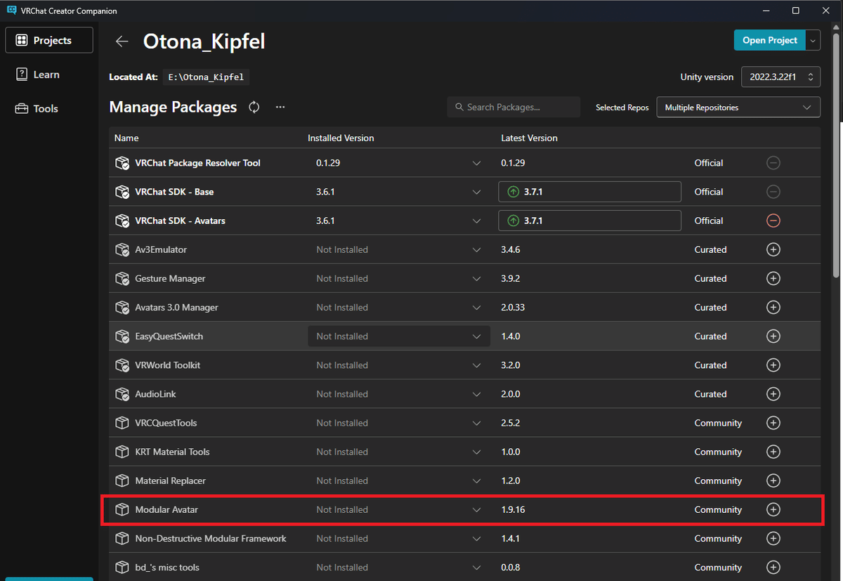Click the Search Packages field
The width and height of the screenshot is (843, 581).
click(x=514, y=107)
